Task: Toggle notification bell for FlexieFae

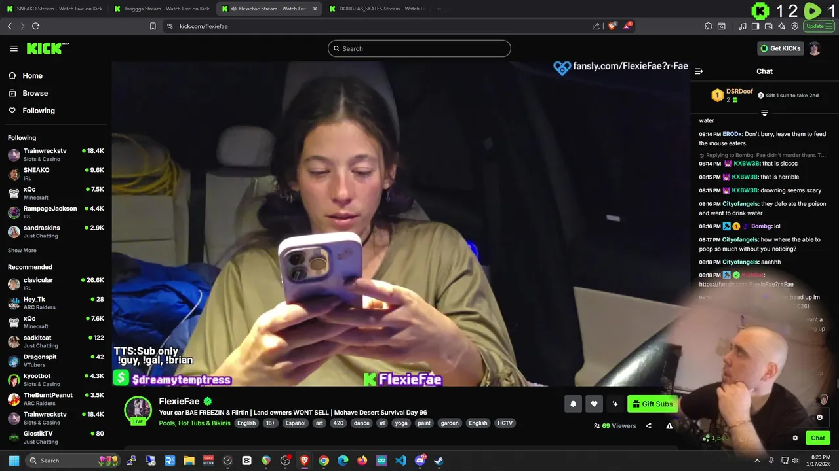Action: point(573,404)
